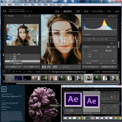Choose 彩色 color treatment
Screen dimensions: 122x122
pyautogui.click(x=108, y=47)
